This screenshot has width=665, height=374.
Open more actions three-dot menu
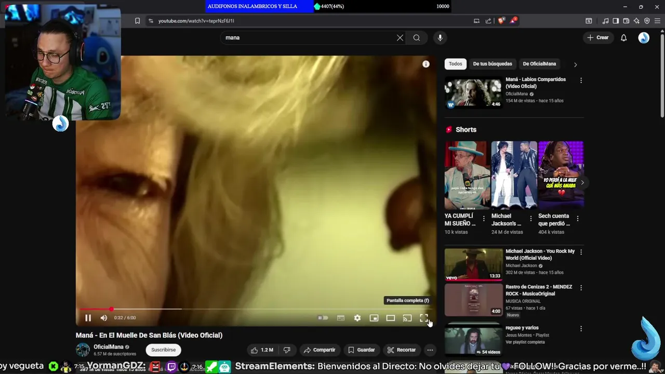pyautogui.click(x=430, y=350)
